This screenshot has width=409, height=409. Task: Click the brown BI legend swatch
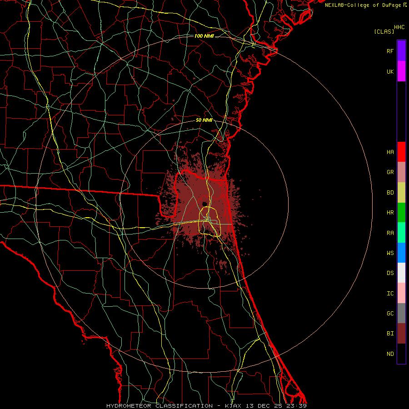[401, 334]
